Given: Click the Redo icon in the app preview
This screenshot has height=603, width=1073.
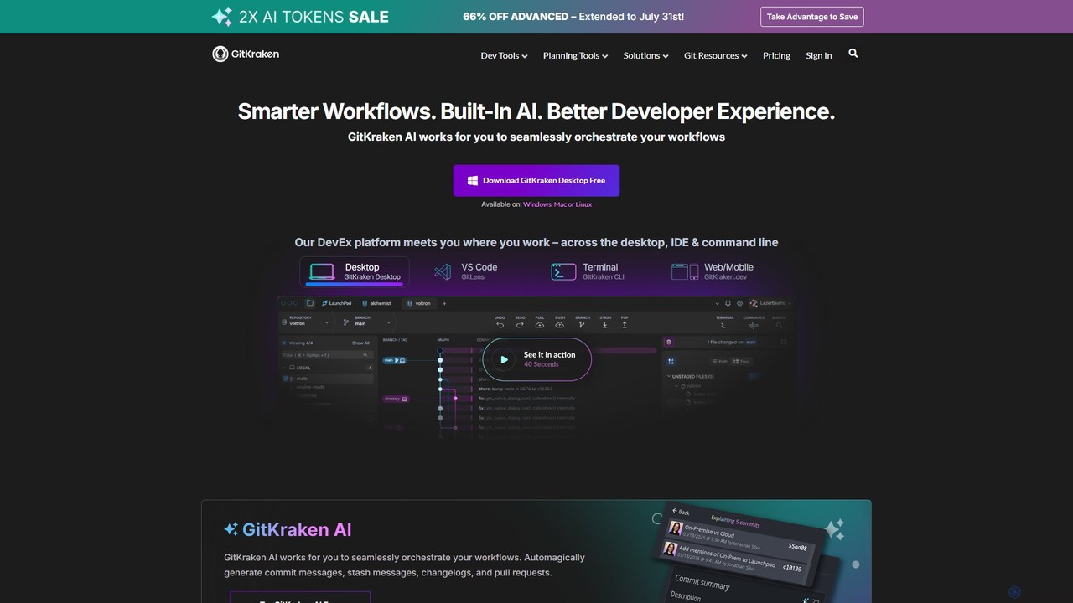Looking at the screenshot, I should [520, 324].
